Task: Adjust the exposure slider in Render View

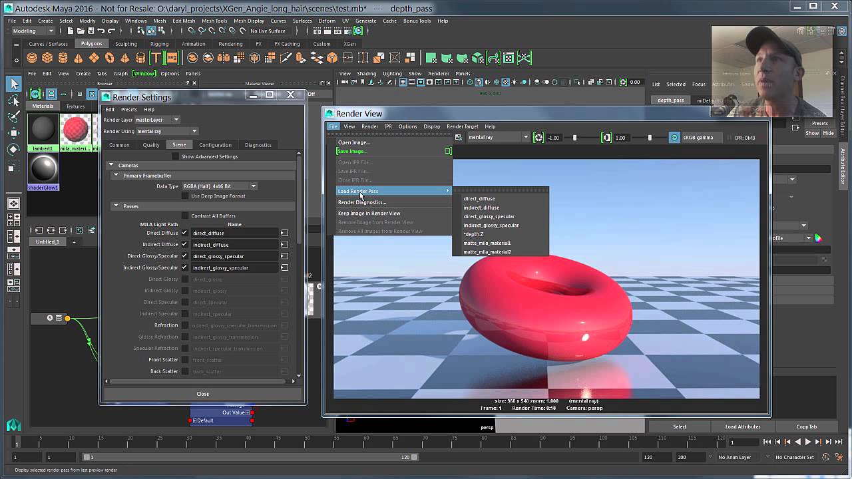Action: tap(574, 138)
